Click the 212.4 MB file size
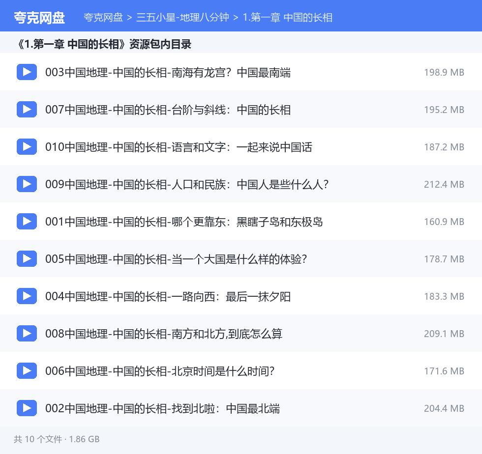The height and width of the screenshot is (454, 482). (x=444, y=185)
